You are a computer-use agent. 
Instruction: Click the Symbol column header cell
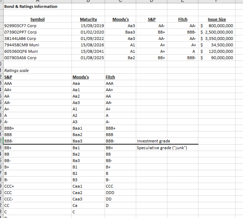pos(37,19)
